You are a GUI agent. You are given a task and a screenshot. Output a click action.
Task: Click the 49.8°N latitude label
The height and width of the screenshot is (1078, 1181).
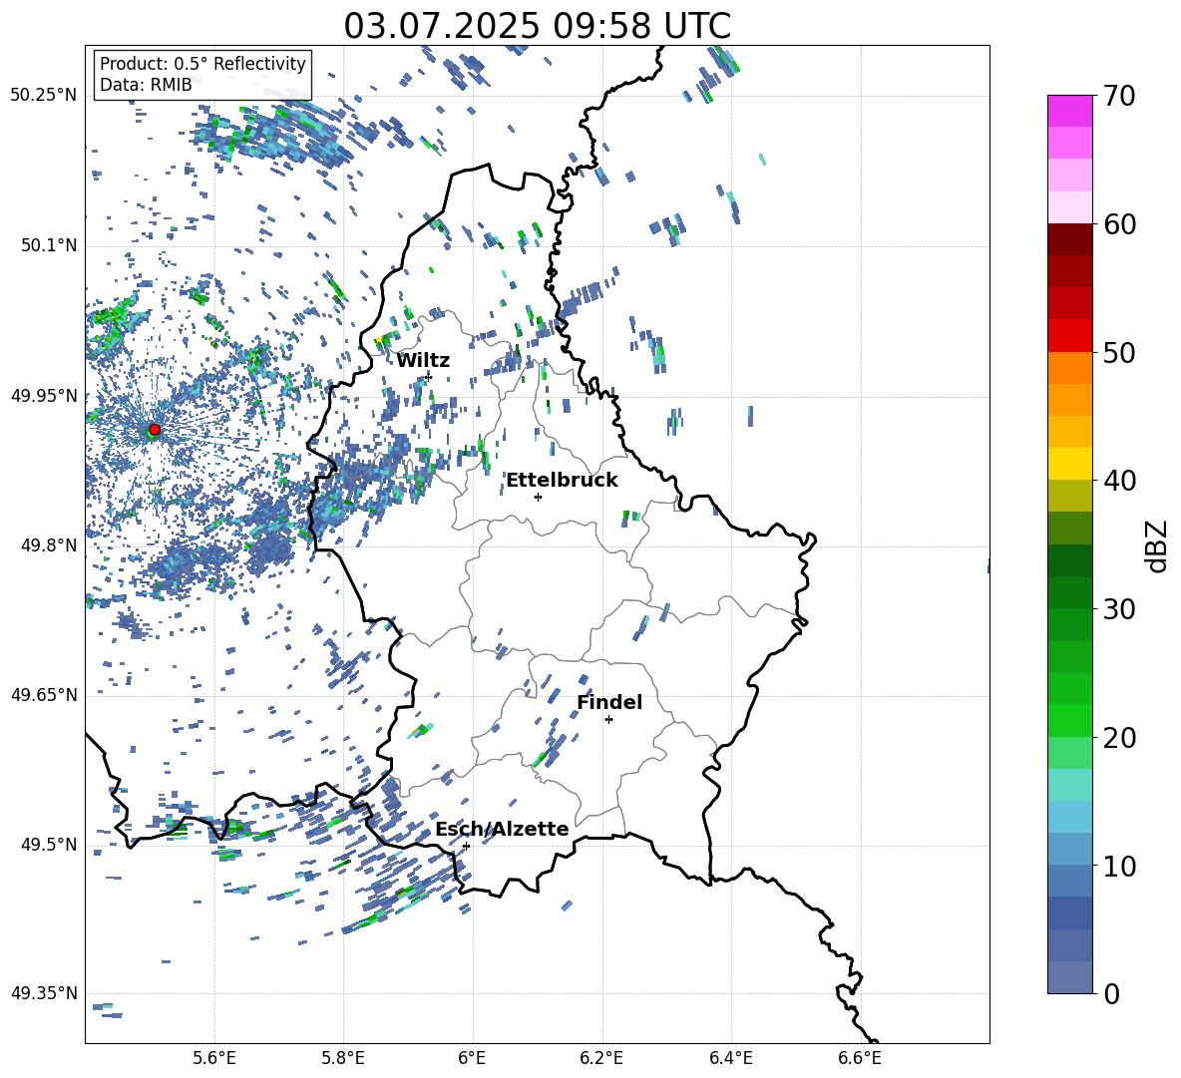(49, 545)
